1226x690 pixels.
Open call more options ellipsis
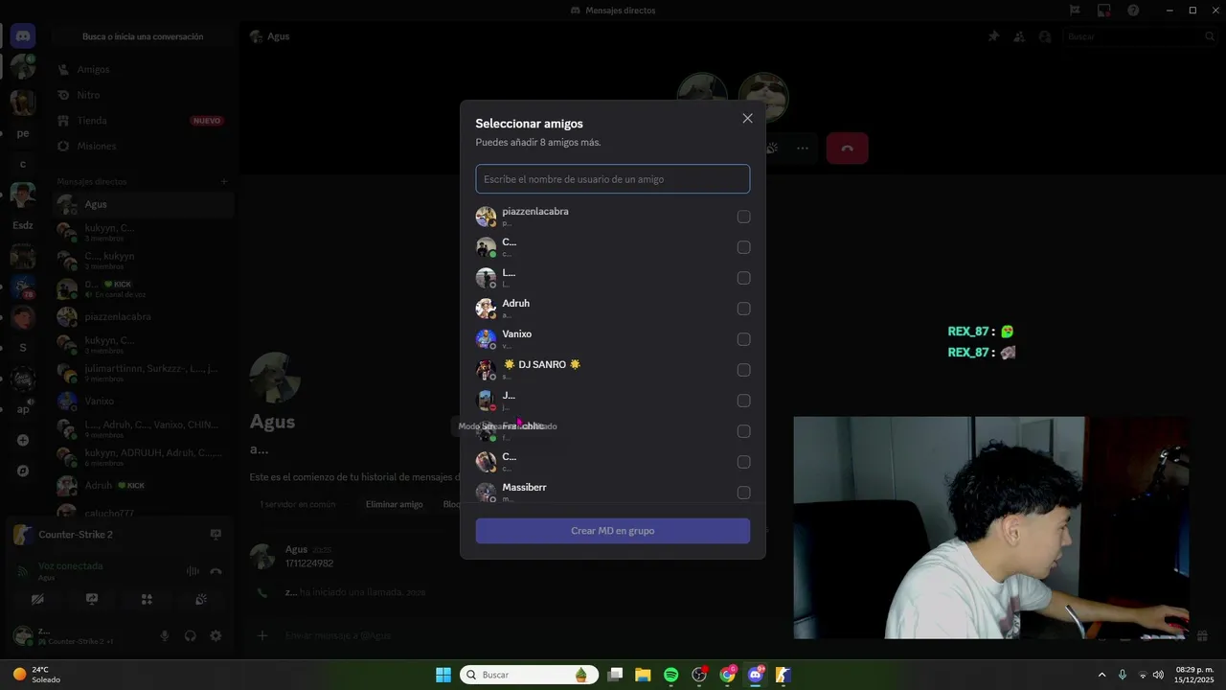(803, 149)
